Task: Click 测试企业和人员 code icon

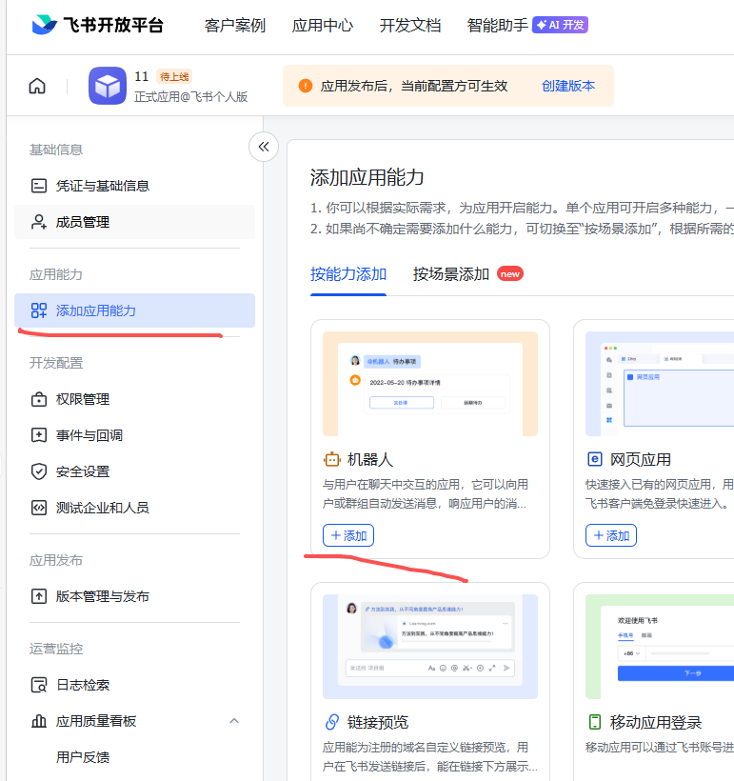Action: (39, 508)
